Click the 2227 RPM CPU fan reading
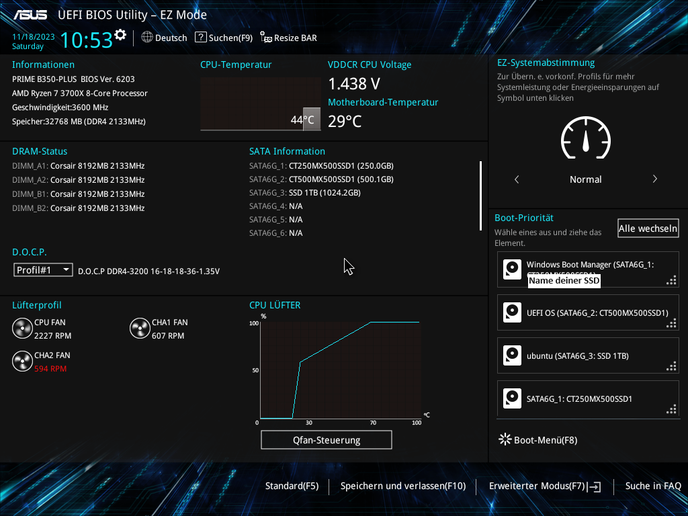 point(52,336)
